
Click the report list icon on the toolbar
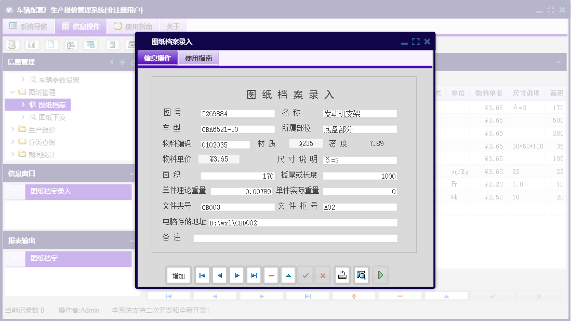tap(32, 45)
